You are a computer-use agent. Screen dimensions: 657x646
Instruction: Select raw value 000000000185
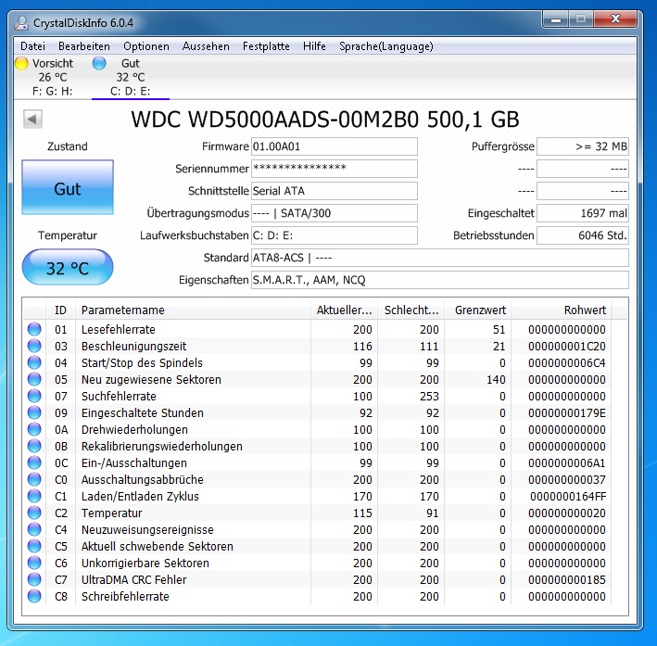(x=567, y=580)
